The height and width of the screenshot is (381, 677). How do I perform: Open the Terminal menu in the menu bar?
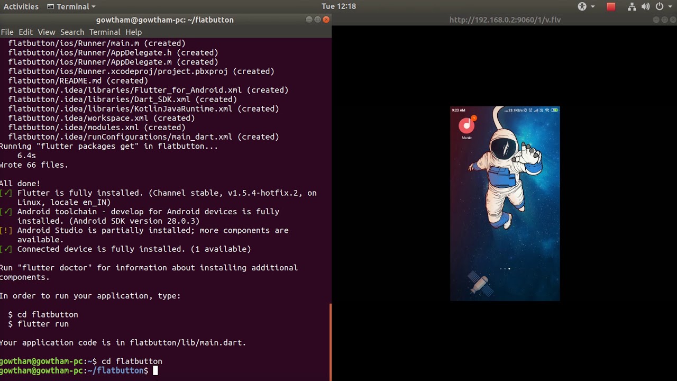tap(105, 32)
